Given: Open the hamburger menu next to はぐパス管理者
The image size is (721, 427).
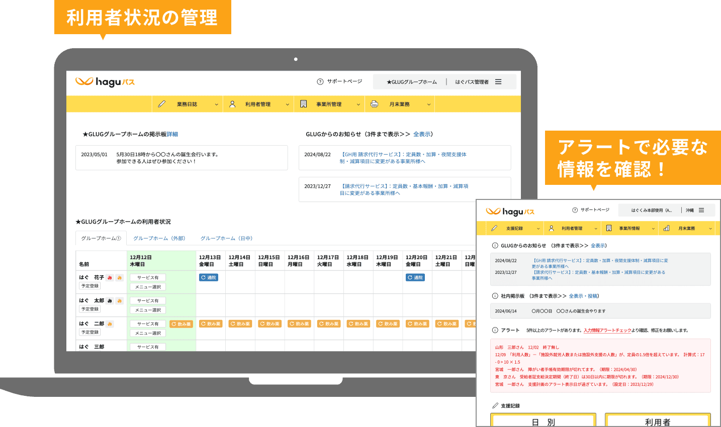Looking at the screenshot, I should tap(498, 82).
